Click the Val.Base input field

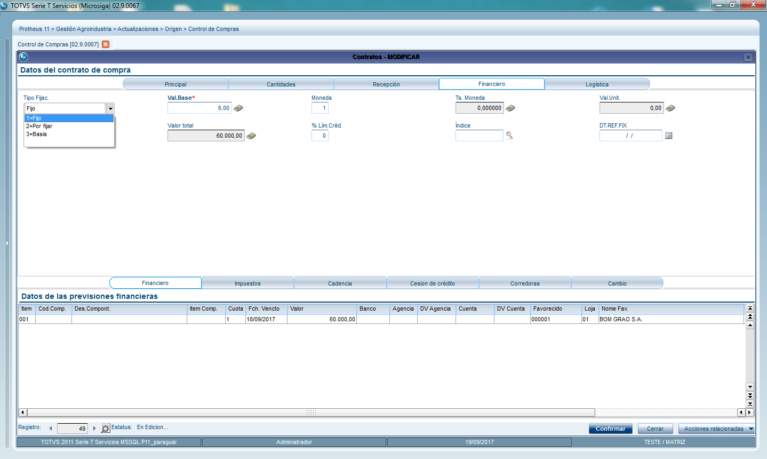point(199,108)
